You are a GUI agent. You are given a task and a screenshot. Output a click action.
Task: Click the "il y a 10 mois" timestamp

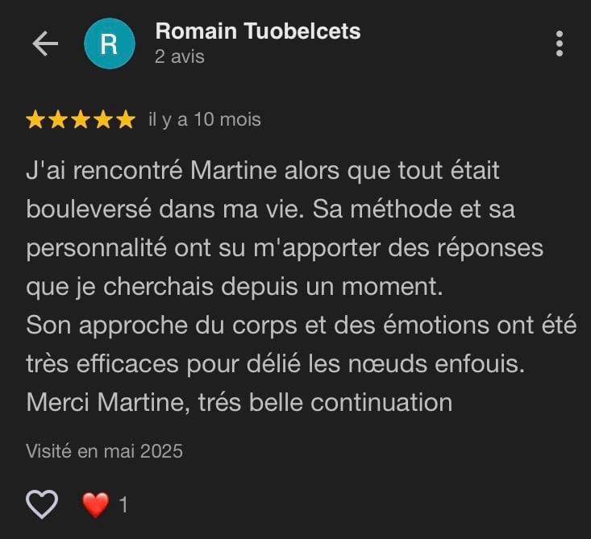point(205,120)
